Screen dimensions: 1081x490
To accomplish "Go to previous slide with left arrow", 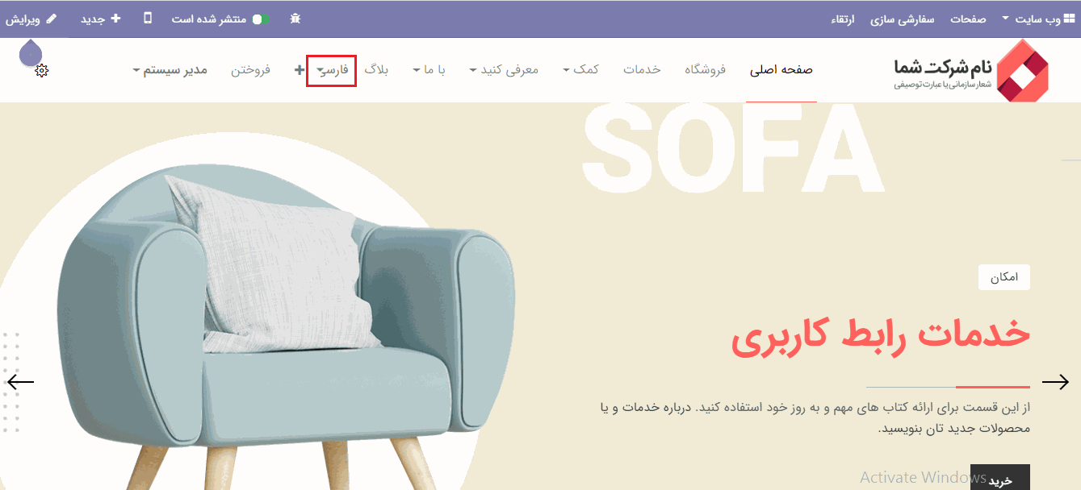I will tap(21, 382).
